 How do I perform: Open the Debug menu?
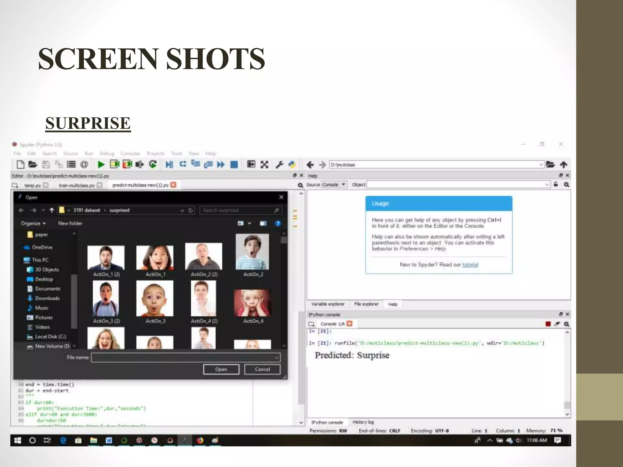107,154
